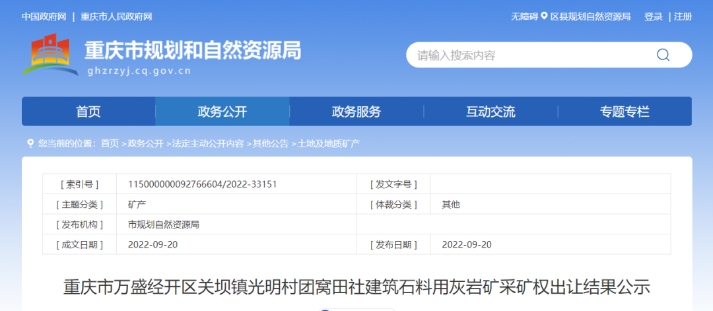Go to 首页 in the breadcrumb
The width and height of the screenshot is (713, 311).
coord(110,143)
